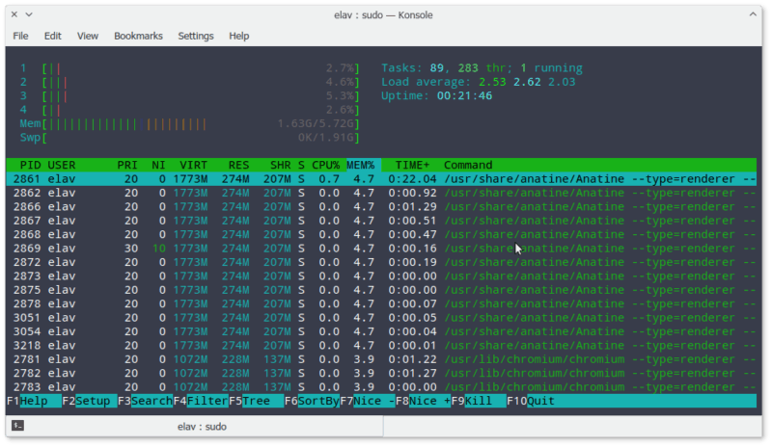The height and width of the screenshot is (447, 772).
Task: Open F2 Setup in htop
Action: [94, 401]
